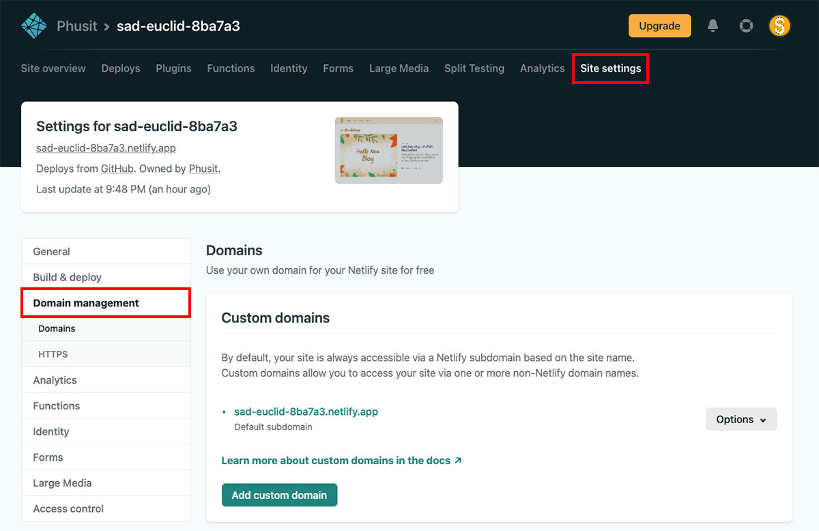Open the user avatar menu

[779, 26]
